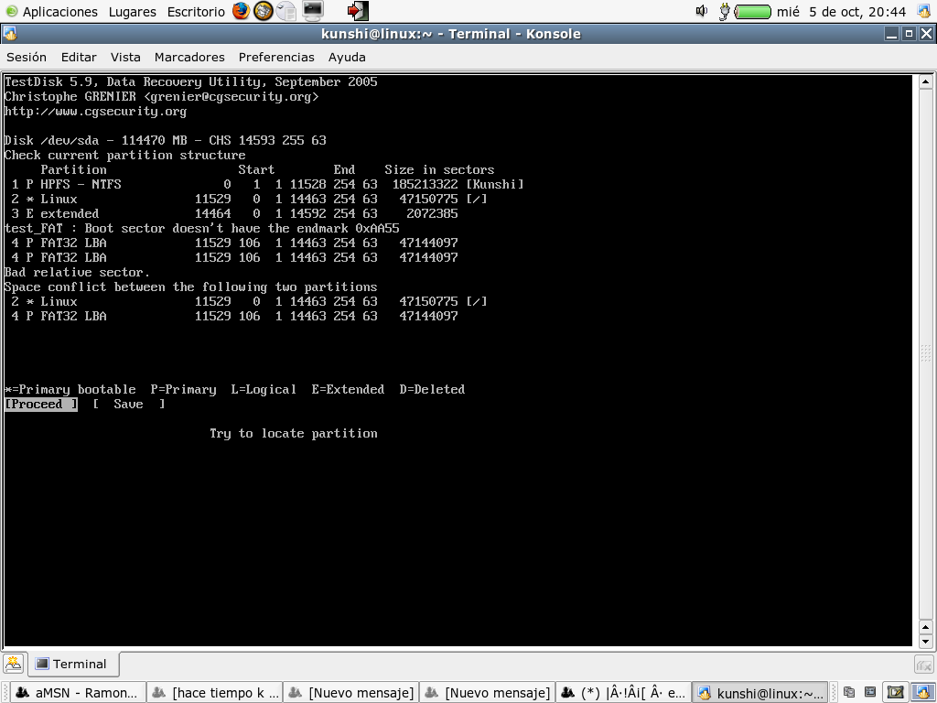Open the gold round launcher beside Firefox
The width and height of the screenshot is (937, 703).
click(263, 11)
